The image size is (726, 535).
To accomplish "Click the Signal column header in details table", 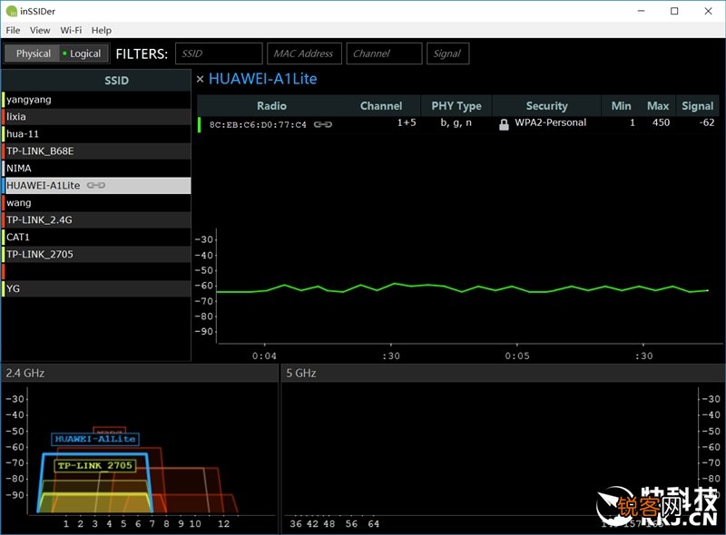I will coord(697,106).
